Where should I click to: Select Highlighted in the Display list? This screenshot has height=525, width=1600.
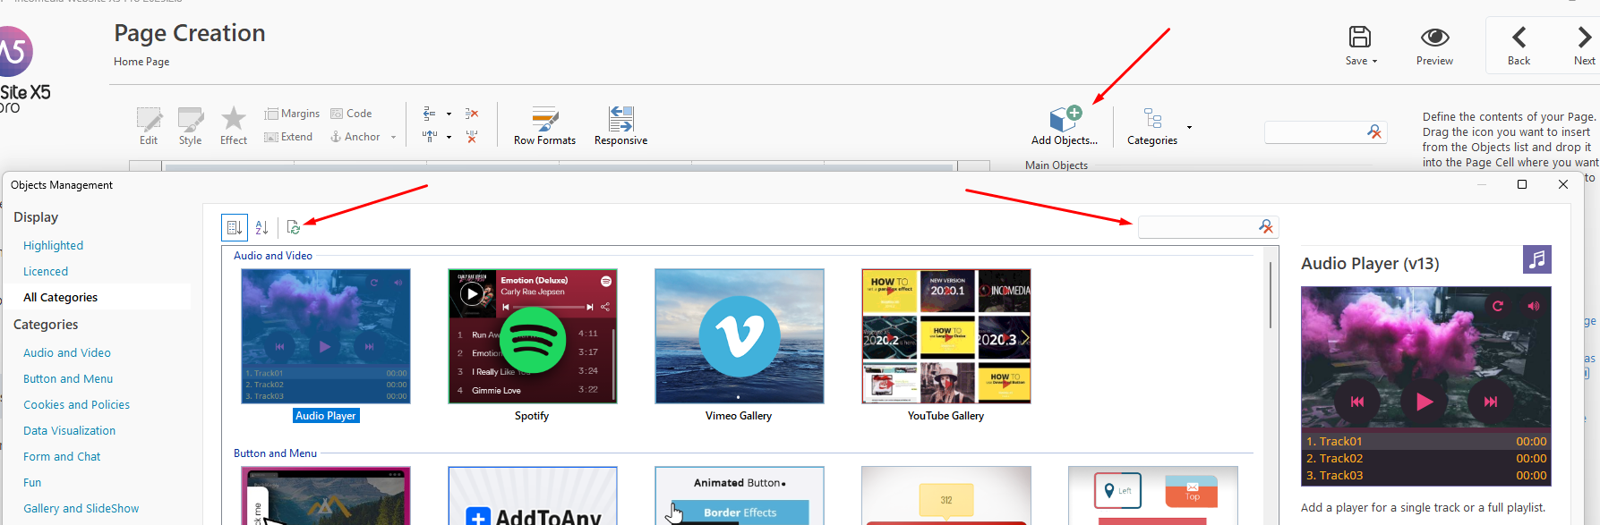(53, 245)
